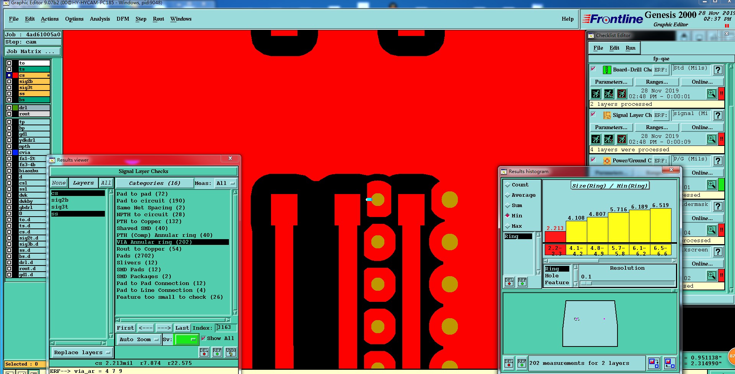735x374 pixels.
Task: Click next arrow ---> button
Action: click(164, 328)
